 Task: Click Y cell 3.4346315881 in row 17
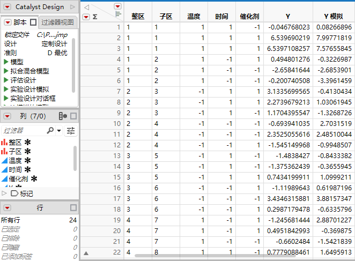coord(288,199)
